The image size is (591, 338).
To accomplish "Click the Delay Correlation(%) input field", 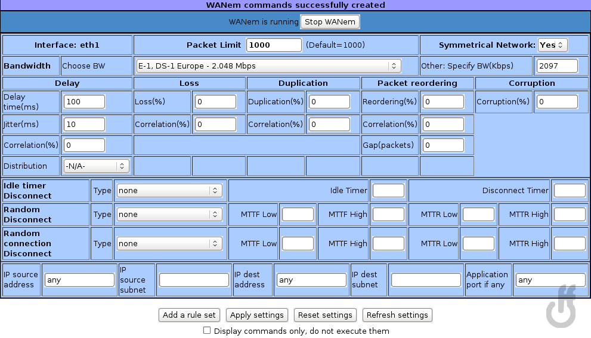I will [85, 145].
